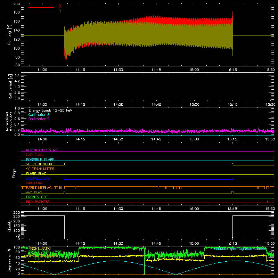
Task: Click the olive Y legend line sample
Action: [x=41, y=12]
